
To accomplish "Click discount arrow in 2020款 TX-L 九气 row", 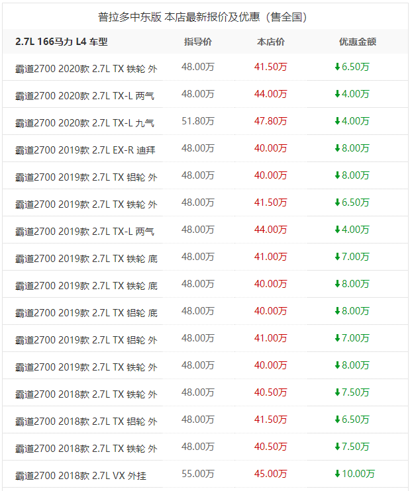I will [x=337, y=120].
